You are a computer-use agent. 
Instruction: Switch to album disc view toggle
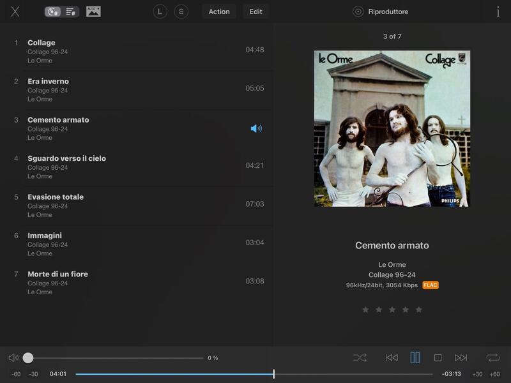[x=54, y=11]
